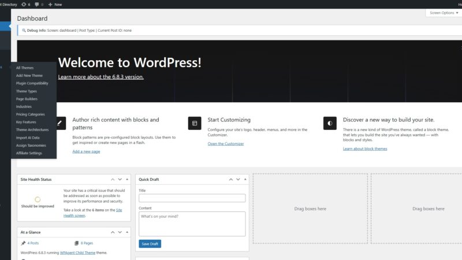Collapse the At a Glance panel
Screen dimensions: 462x260
127,232
